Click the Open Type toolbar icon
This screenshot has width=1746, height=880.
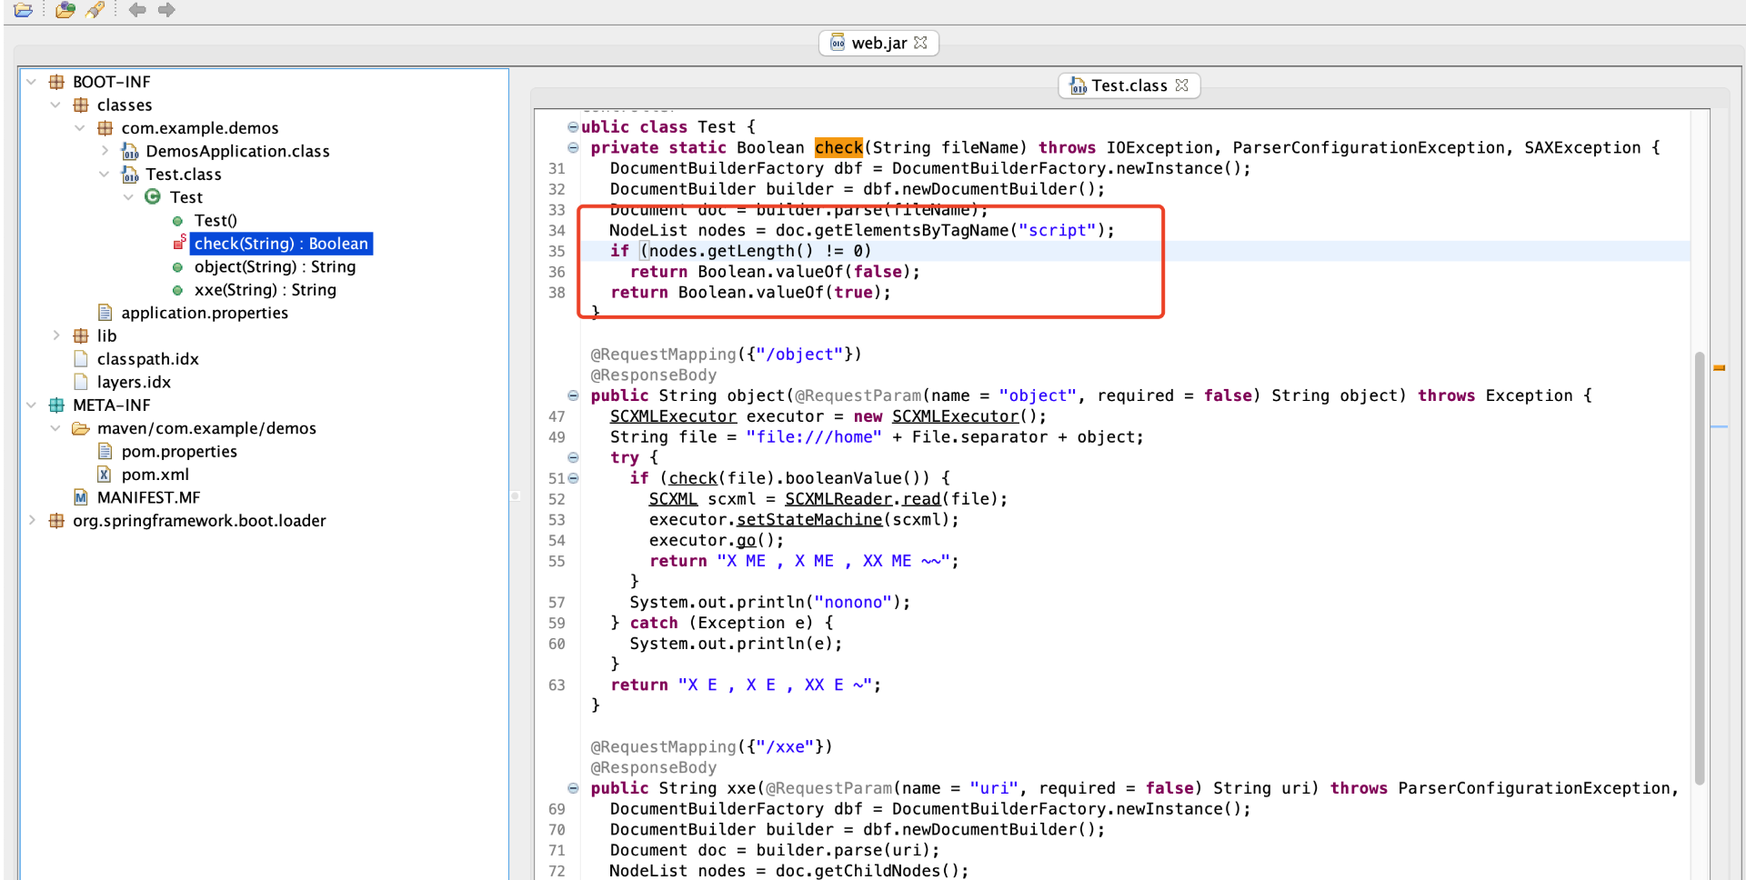[65, 10]
